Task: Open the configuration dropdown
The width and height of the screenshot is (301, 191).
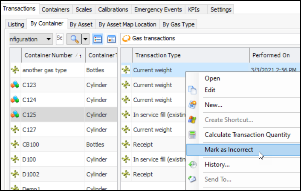Action: 49,39
